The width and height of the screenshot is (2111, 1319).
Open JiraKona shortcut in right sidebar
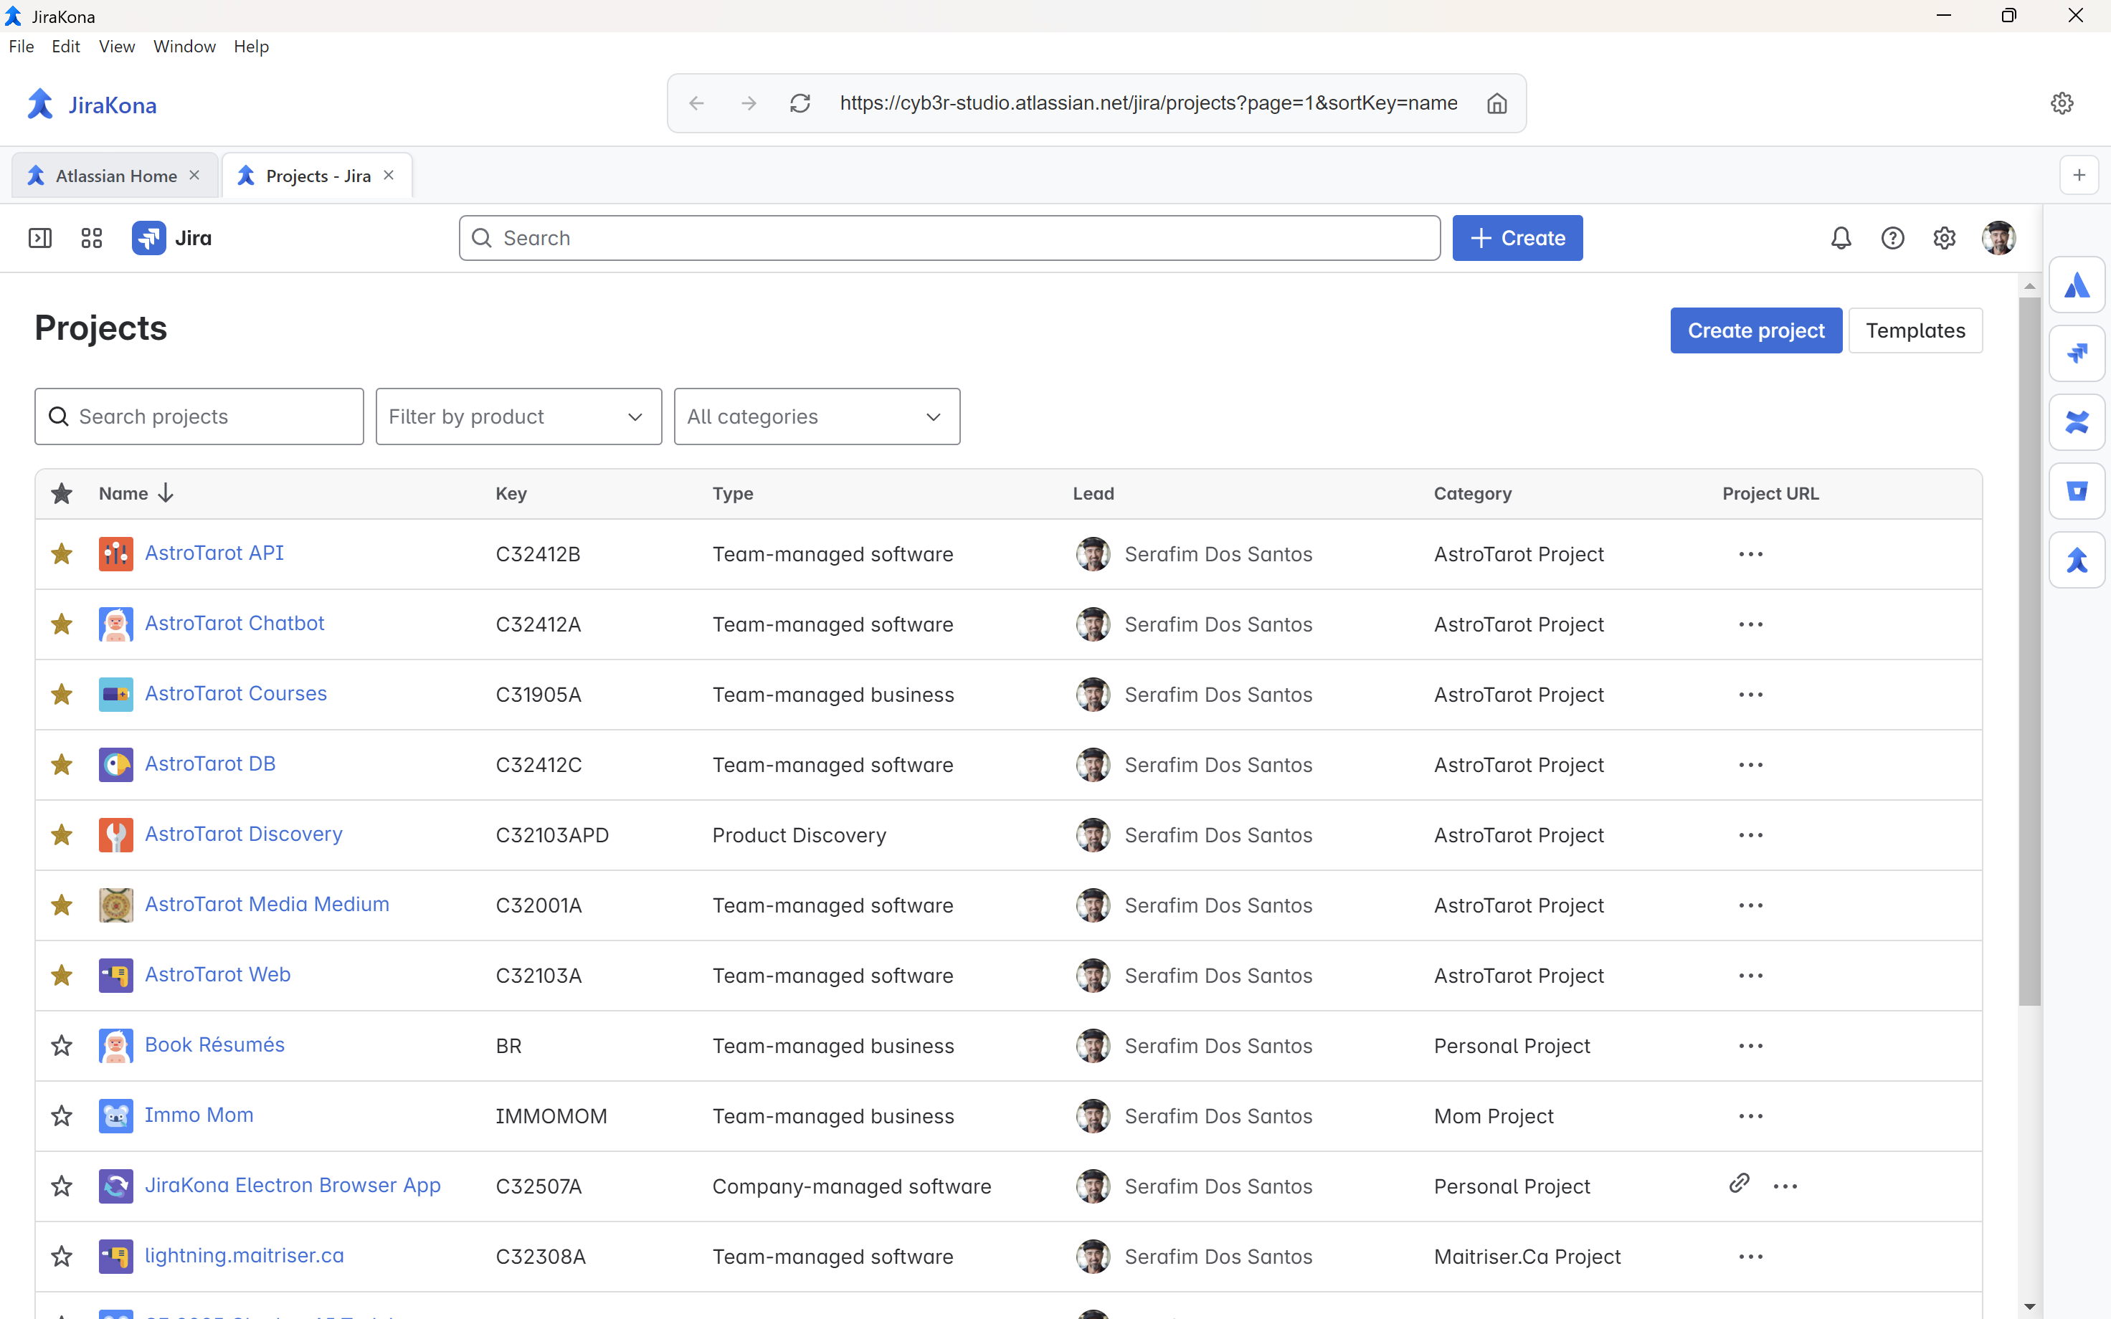point(2076,560)
